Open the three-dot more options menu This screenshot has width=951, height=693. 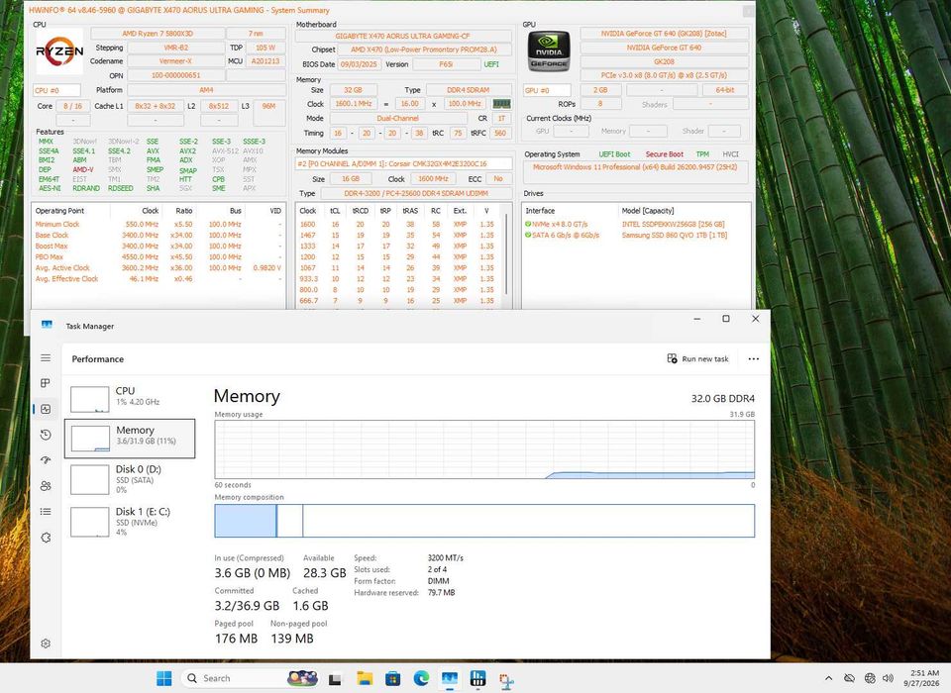point(753,359)
